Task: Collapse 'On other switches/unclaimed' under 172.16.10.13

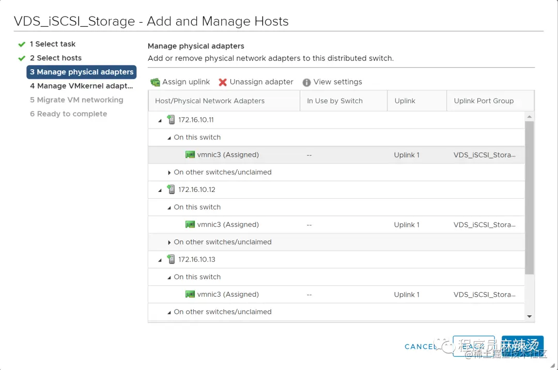Action: point(169,312)
